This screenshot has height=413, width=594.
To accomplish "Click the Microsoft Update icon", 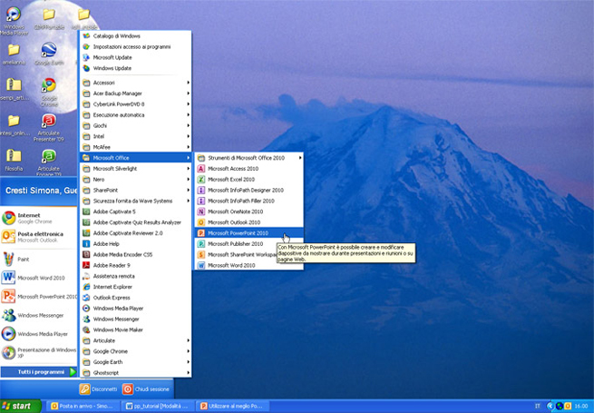I will pyautogui.click(x=86, y=57).
